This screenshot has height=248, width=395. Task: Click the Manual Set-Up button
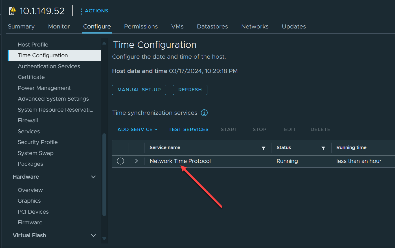[139, 90]
